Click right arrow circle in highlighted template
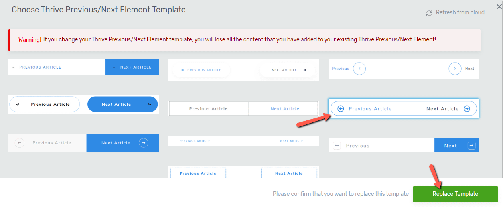The image size is (503, 207). click(467, 108)
